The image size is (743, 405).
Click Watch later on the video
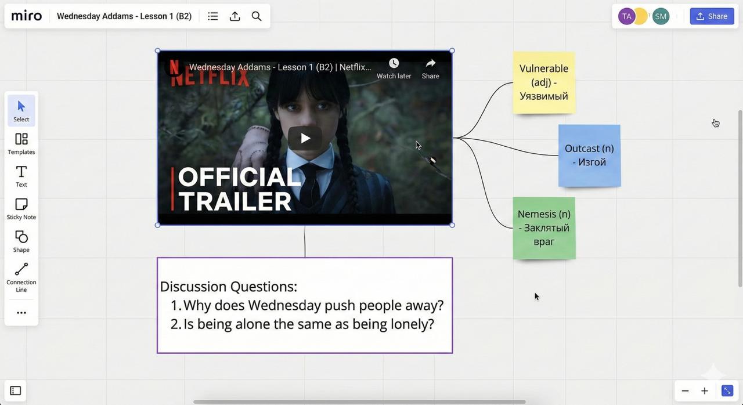[394, 68]
